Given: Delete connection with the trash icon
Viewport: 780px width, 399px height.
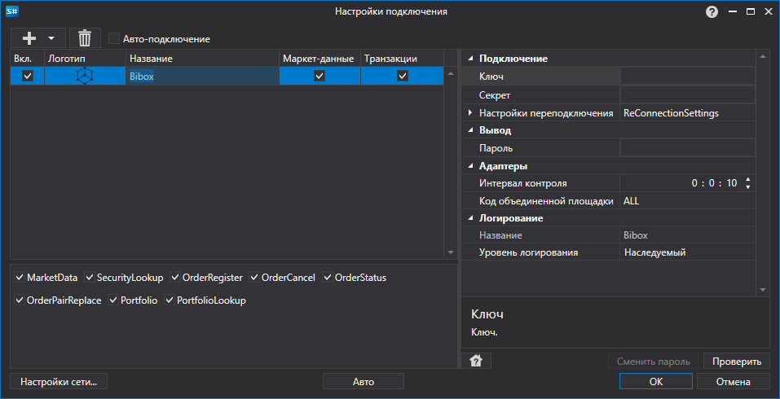Looking at the screenshot, I should pyautogui.click(x=85, y=37).
